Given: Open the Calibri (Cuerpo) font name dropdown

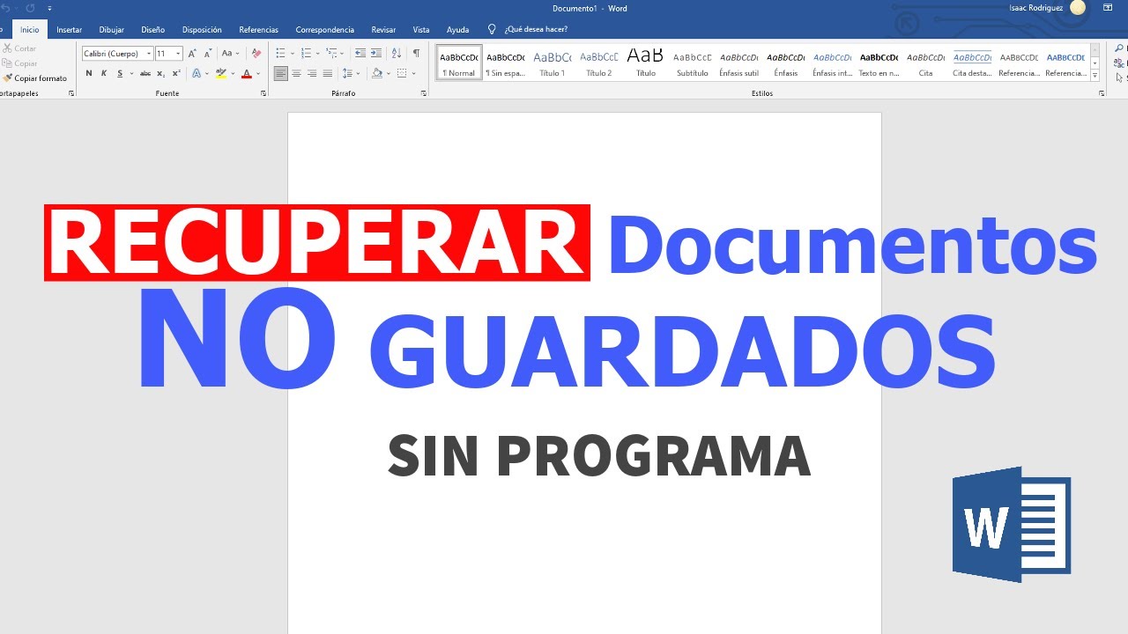Looking at the screenshot, I should pyautogui.click(x=149, y=54).
